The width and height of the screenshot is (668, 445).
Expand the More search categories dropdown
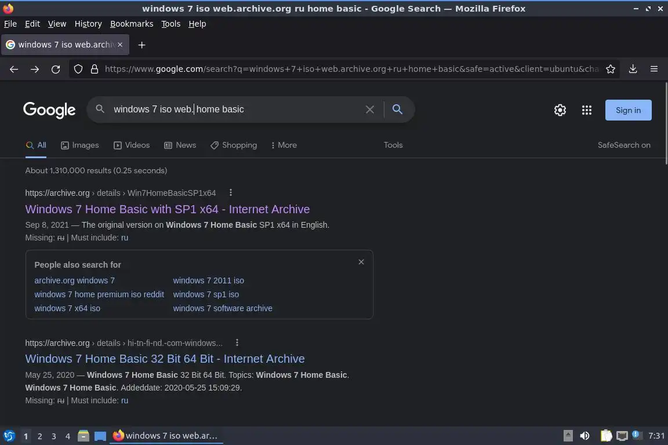pyautogui.click(x=284, y=145)
